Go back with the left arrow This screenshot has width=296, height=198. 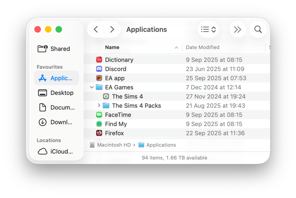point(96,29)
